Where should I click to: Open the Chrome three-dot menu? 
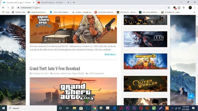(195, 8)
